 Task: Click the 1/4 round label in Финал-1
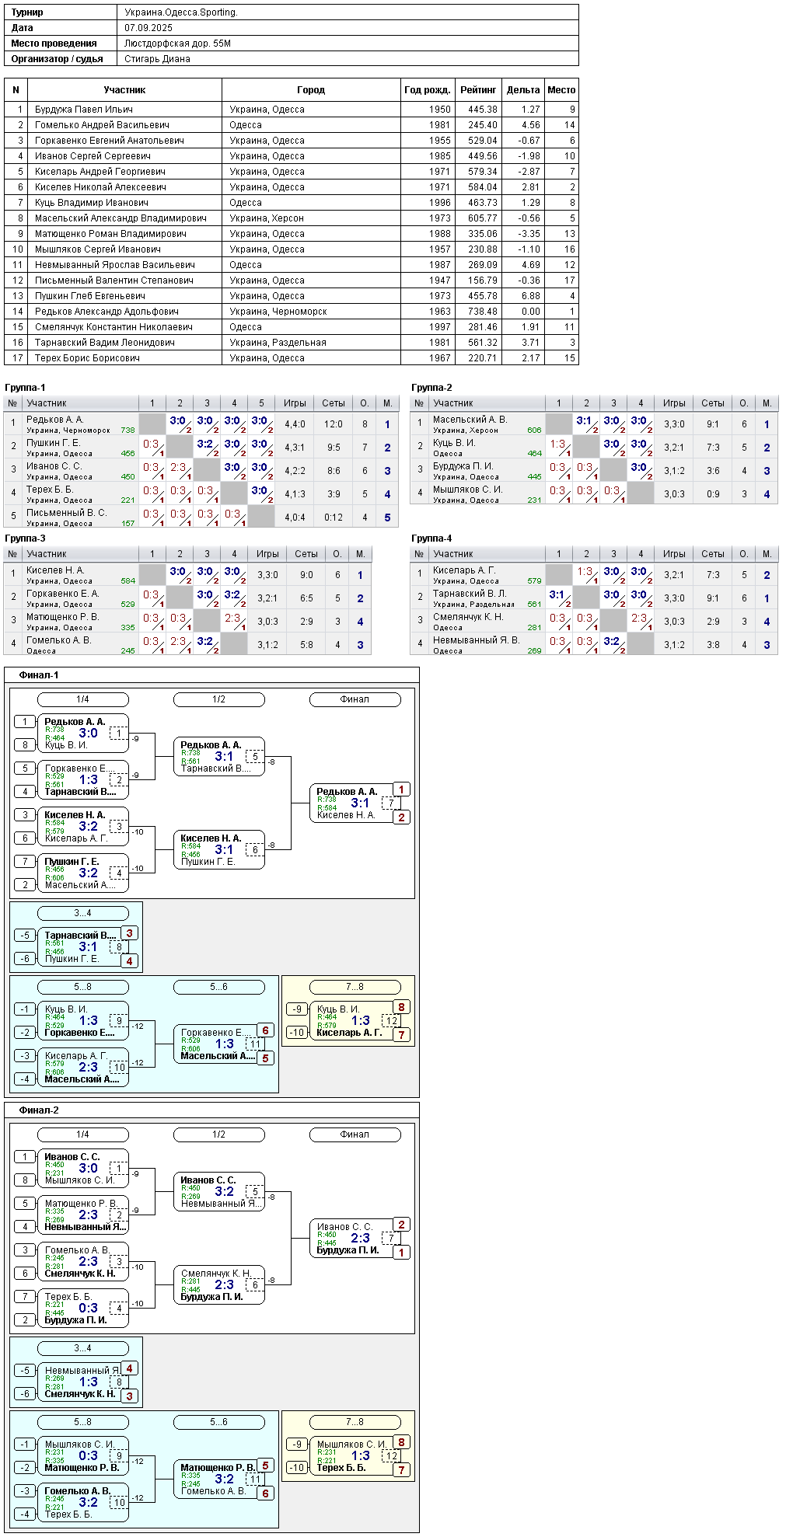point(82,699)
